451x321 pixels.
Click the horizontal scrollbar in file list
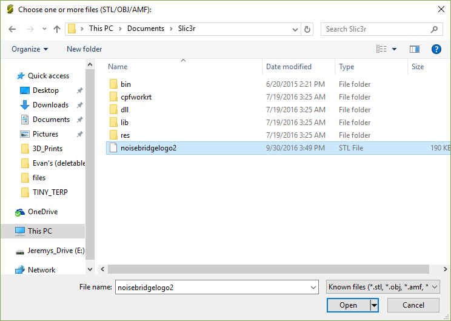(x=267, y=268)
